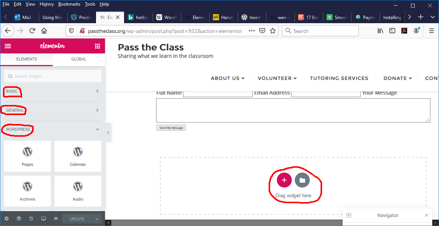Switch to the Global tab
Screen dimensions: 439x226
point(78,59)
